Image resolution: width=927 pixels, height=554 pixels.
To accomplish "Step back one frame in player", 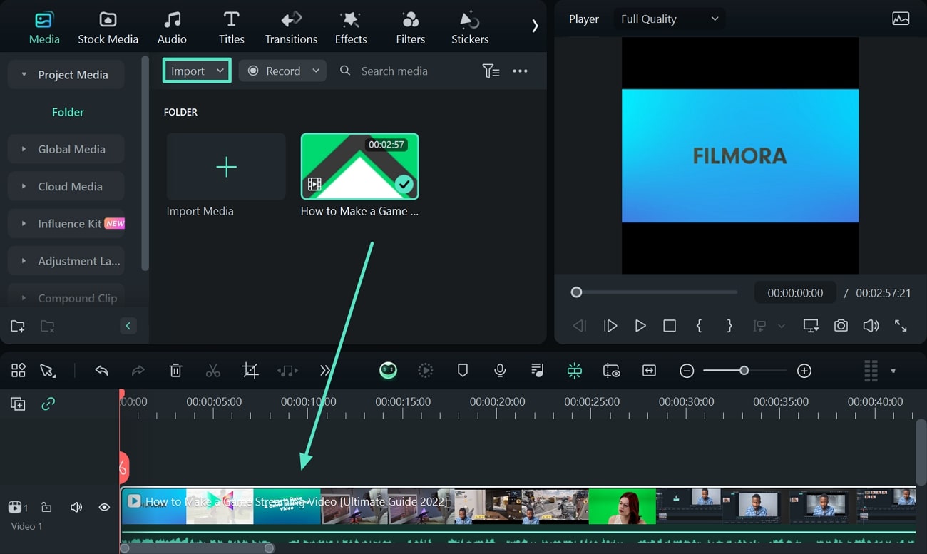I will (580, 326).
